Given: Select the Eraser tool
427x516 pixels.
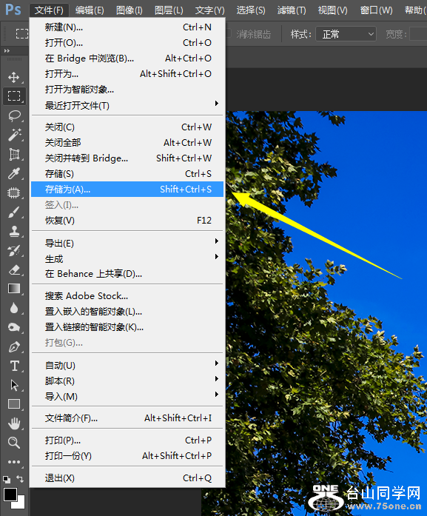Looking at the screenshot, I should [14, 270].
